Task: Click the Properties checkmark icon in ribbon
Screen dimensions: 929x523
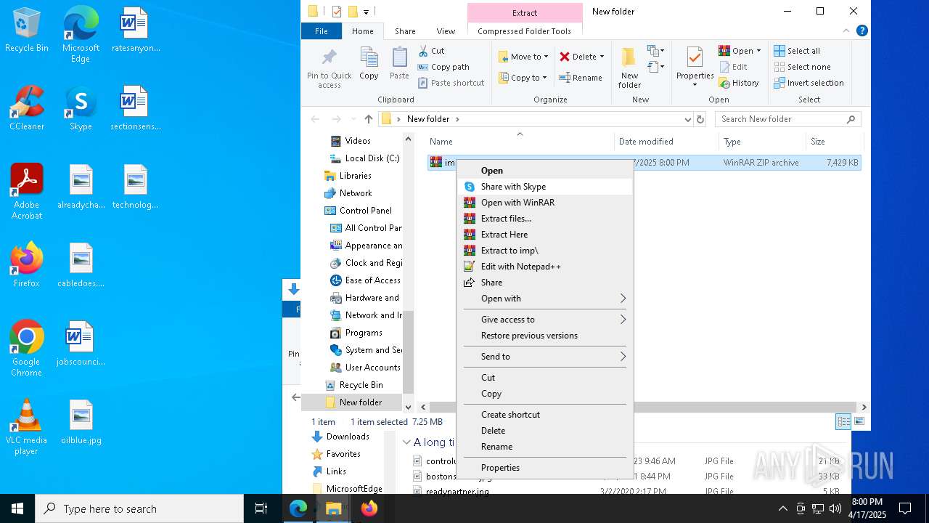Action: [x=695, y=68]
